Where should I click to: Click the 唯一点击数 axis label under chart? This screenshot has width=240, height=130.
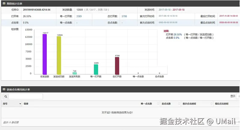(138, 77)
